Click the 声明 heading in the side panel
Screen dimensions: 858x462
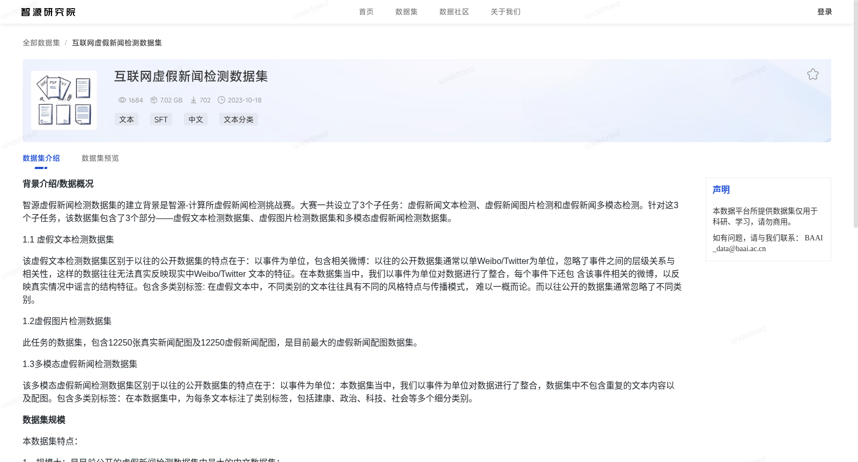(x=721, y=190)
